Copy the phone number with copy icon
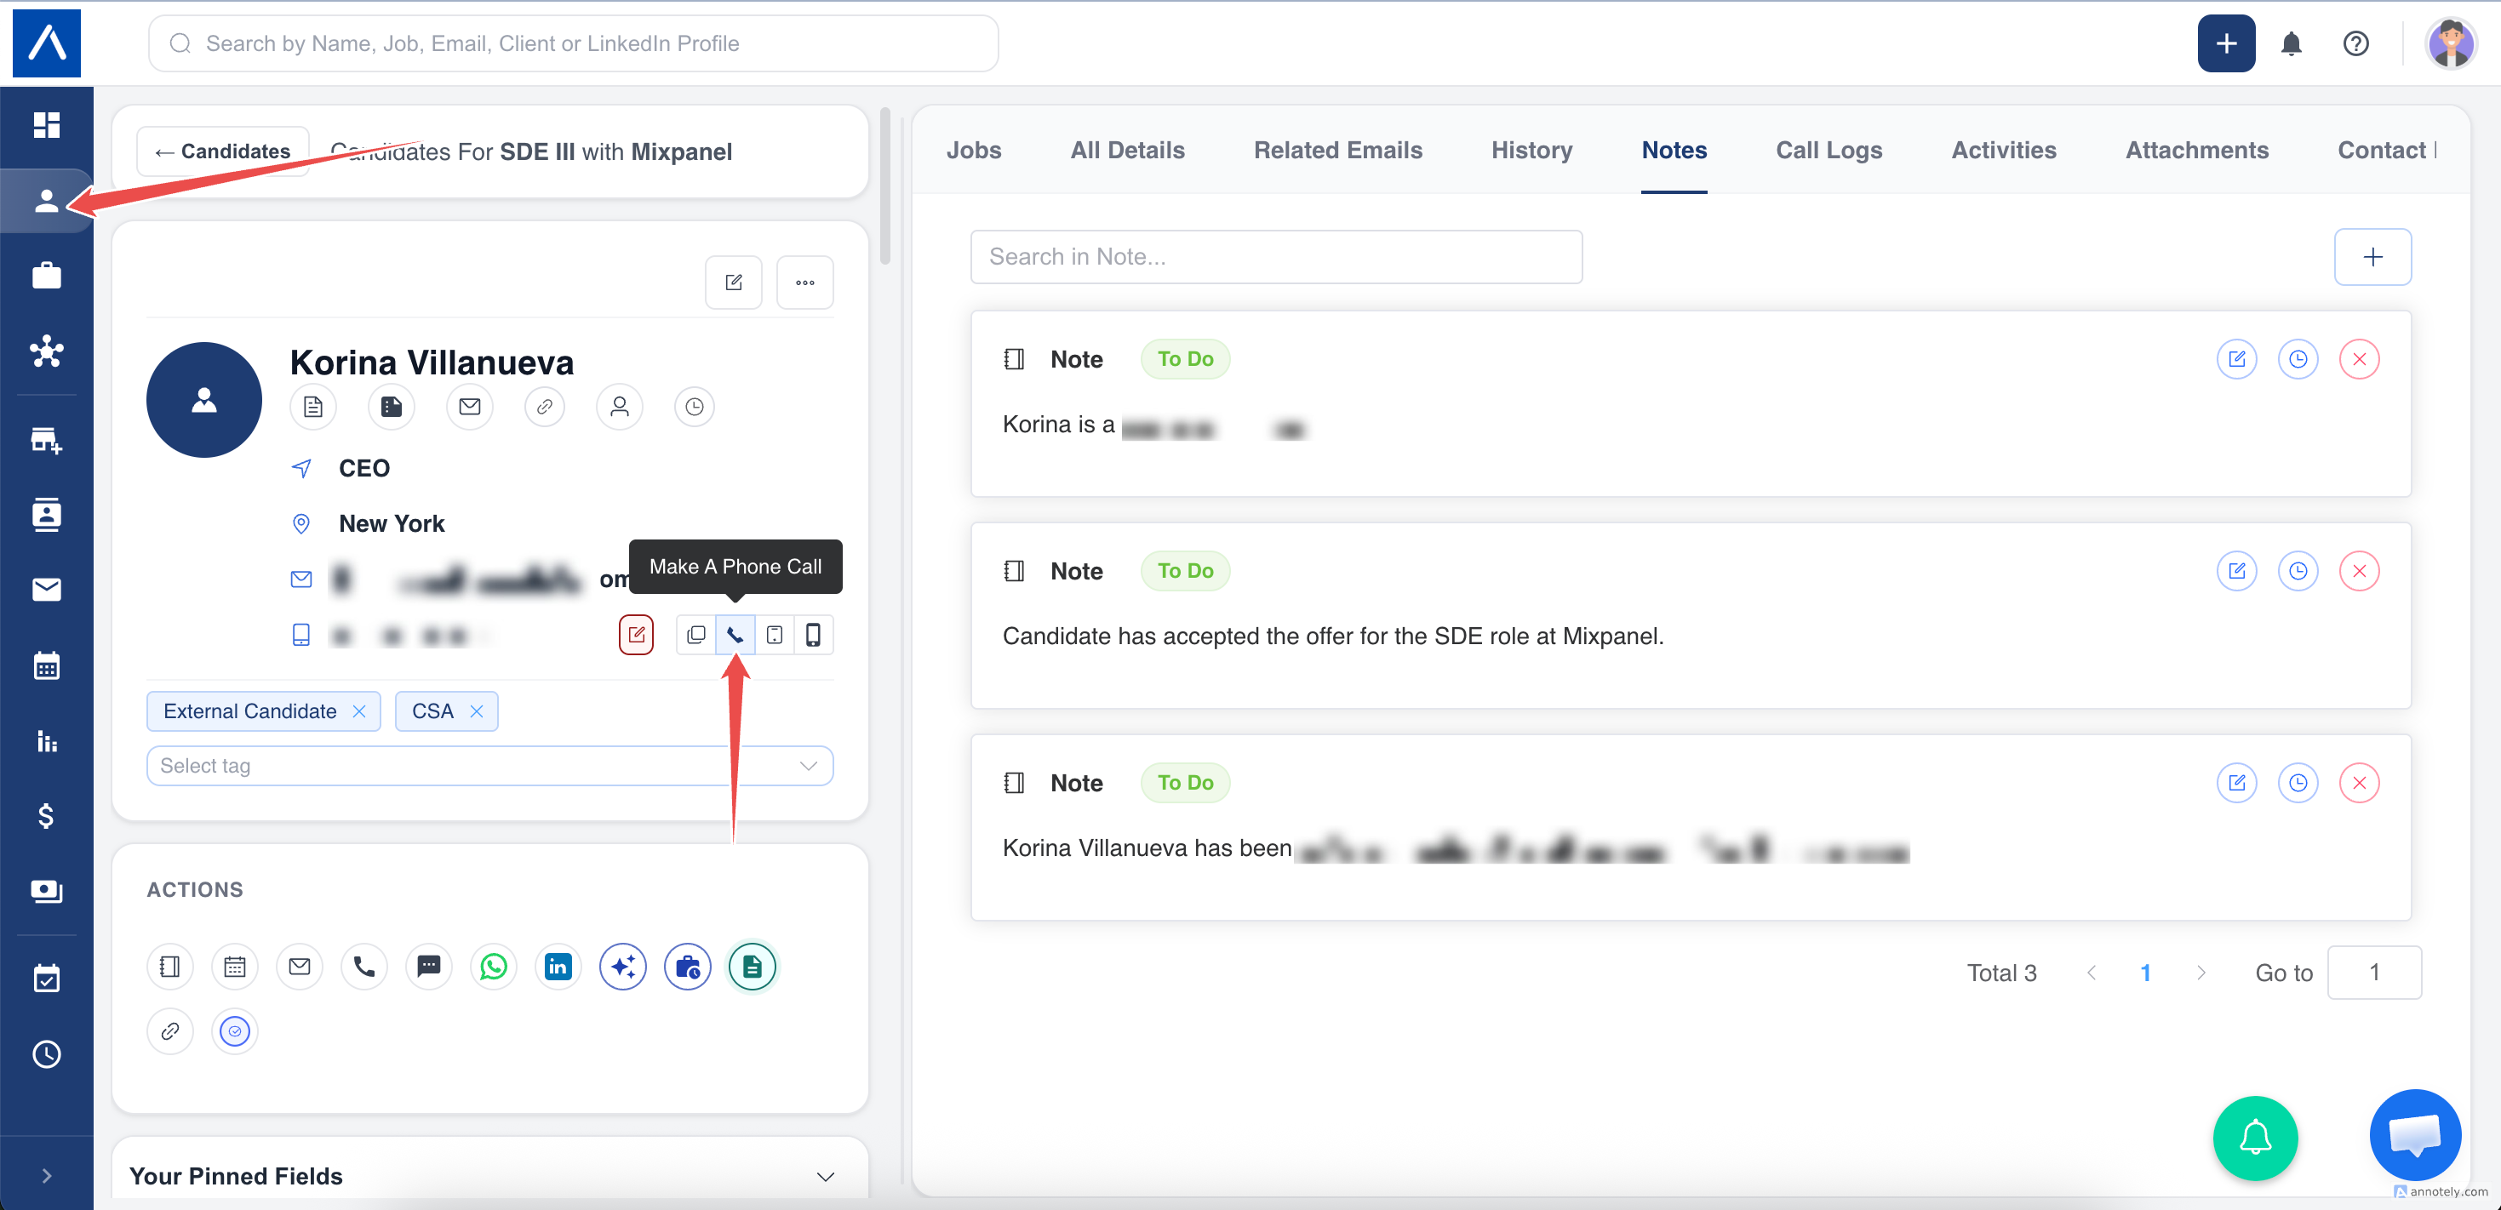Viewport: 2501px width, 1210px height. [x=696, y=635]
